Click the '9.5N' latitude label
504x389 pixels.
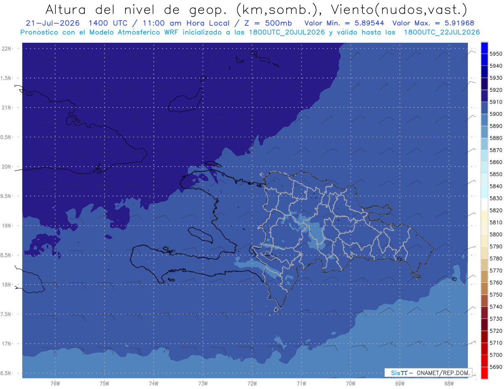[6, 196]
